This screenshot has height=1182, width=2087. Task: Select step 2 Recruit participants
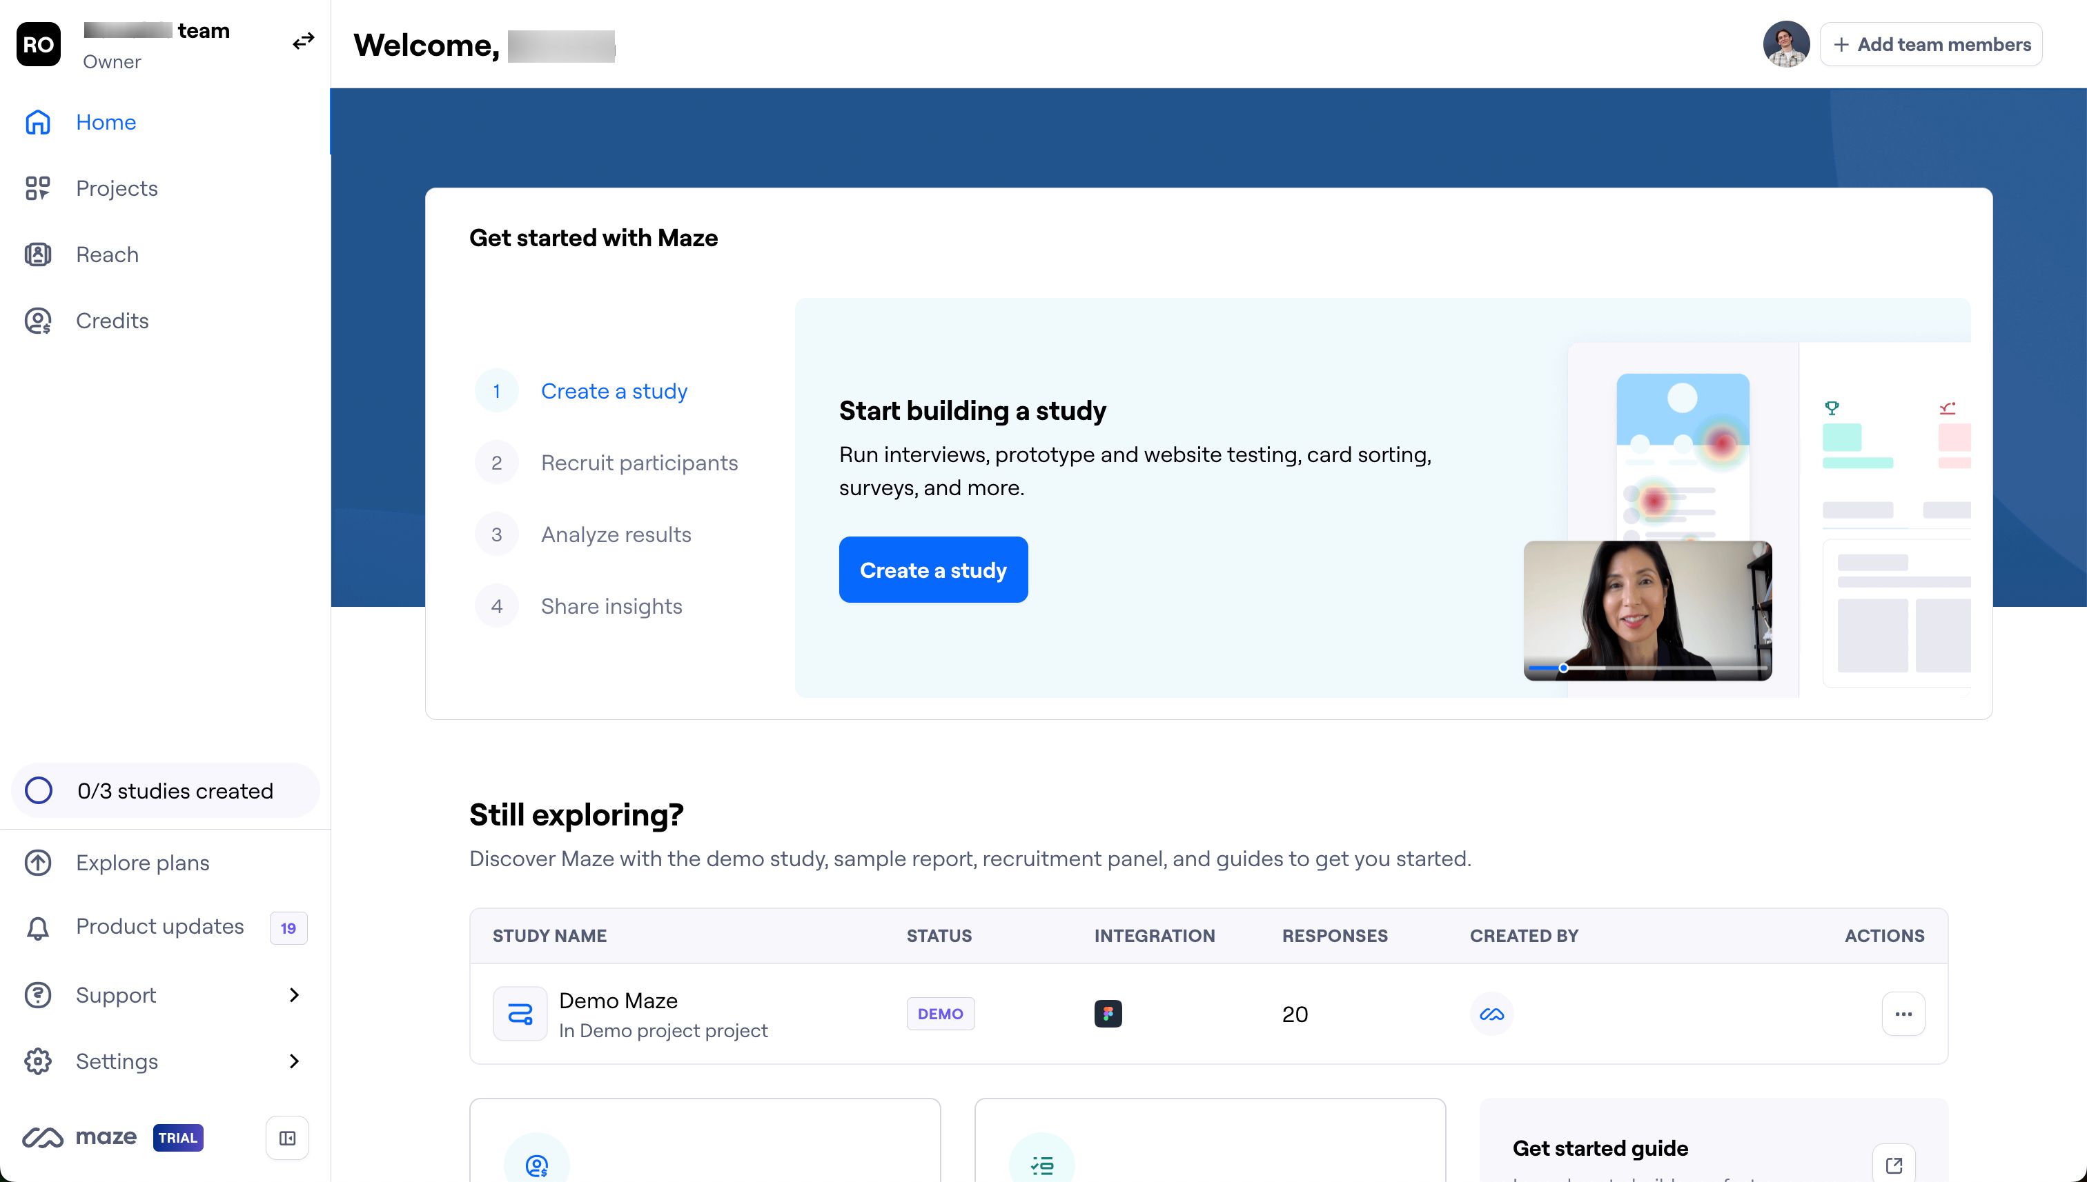607,463
